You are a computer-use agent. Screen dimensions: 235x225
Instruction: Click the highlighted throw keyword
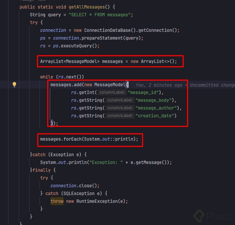click(x=57, y=201)
